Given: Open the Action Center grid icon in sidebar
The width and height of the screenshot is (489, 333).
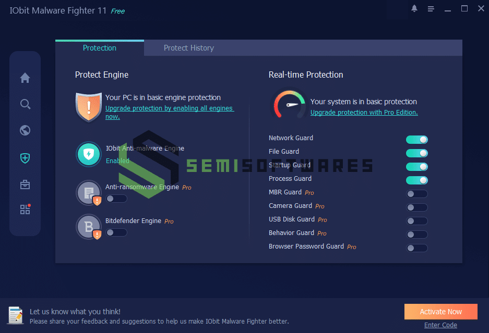Looking at the screenshot, I should 25,209.
